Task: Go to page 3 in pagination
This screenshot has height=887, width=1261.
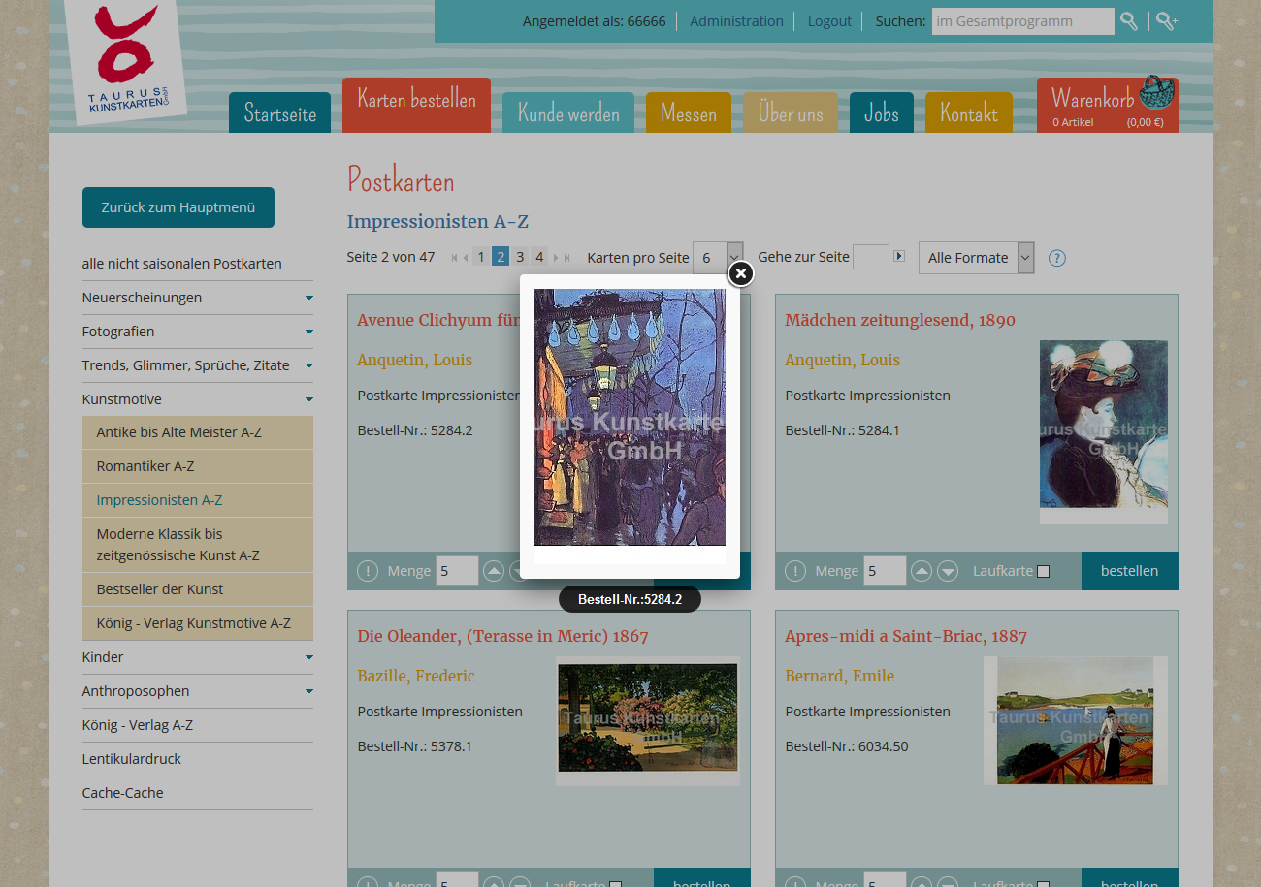Action: [520, 257]
